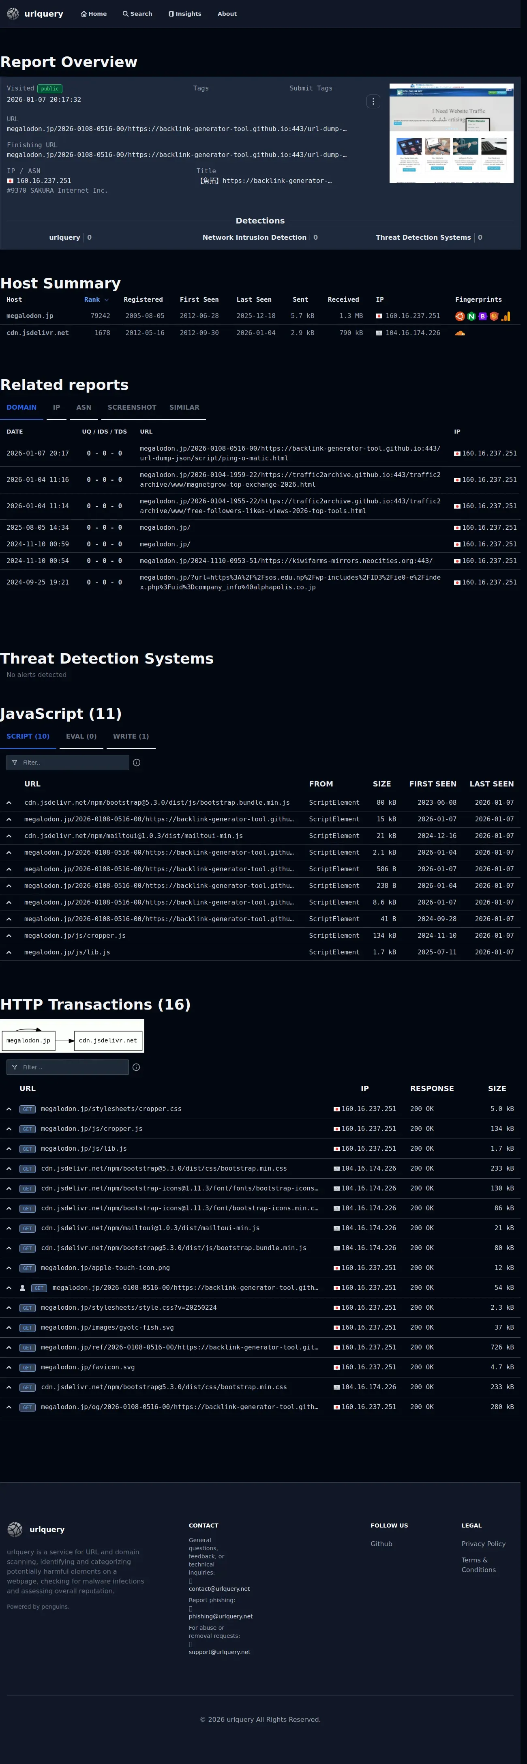Click the funnel icon in the JavaScript filter box
The image size is (527, 1764).
14,763
